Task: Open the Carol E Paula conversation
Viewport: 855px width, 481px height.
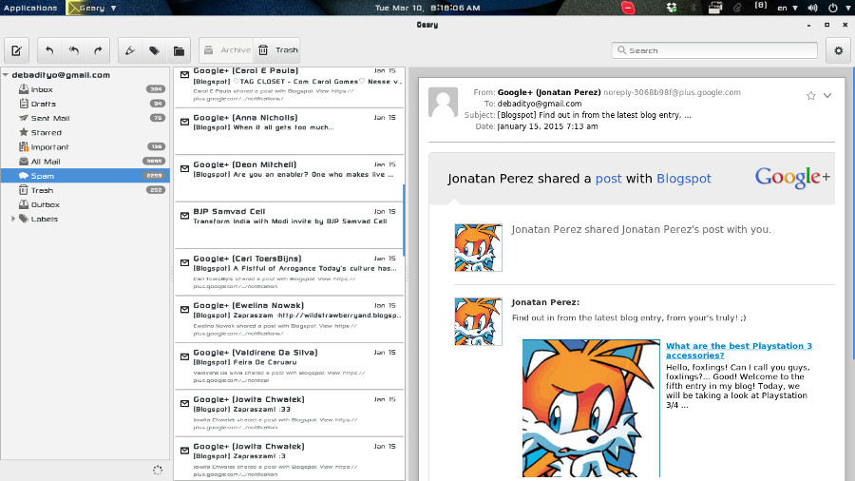Action: [x=289, y=87]
